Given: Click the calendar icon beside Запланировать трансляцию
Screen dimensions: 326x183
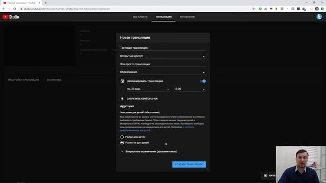Looking at the screenshot, I should tap(122, 81).
